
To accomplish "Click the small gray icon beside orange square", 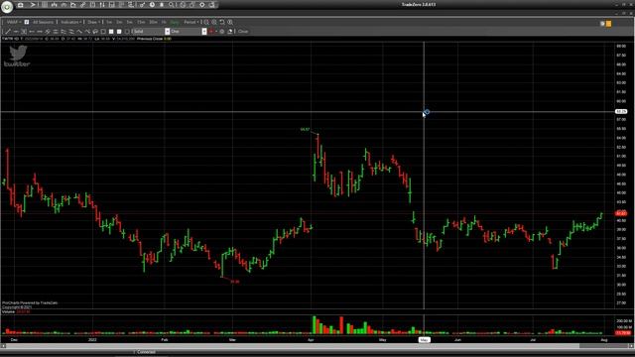I will 602,24.
